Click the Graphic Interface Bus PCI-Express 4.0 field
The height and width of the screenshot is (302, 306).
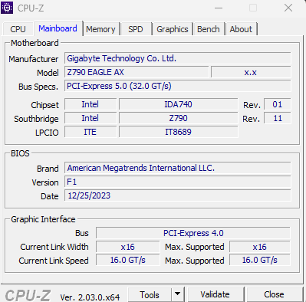point(193,233)
